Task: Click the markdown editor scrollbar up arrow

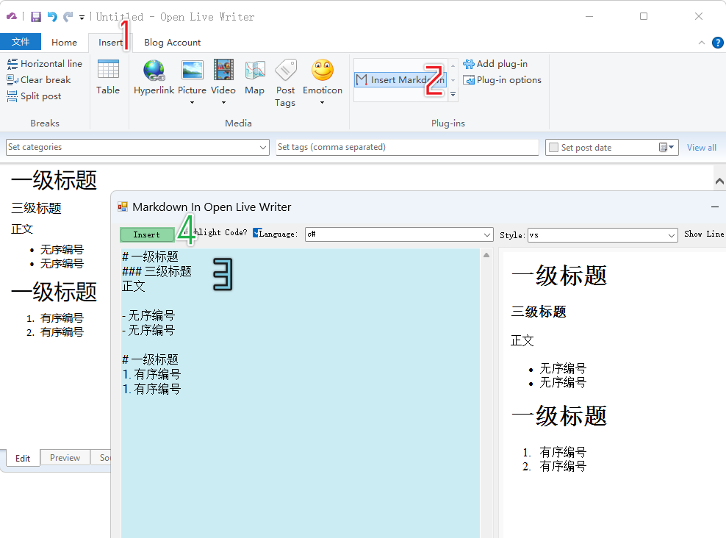Action: [x=486, y=255]
